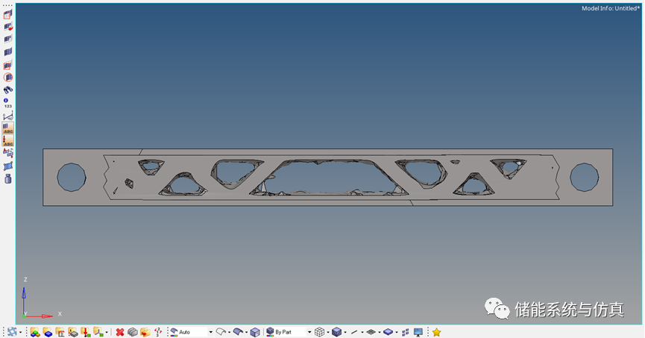
Task: Expand the arrow beside System Collectors icon
Action: [x=107, y=332]
